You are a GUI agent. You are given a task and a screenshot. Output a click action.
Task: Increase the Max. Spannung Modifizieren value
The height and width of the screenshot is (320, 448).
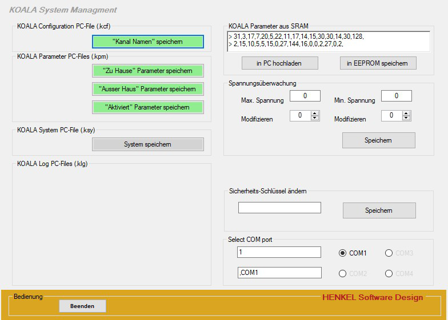click(x=314, y=113)
